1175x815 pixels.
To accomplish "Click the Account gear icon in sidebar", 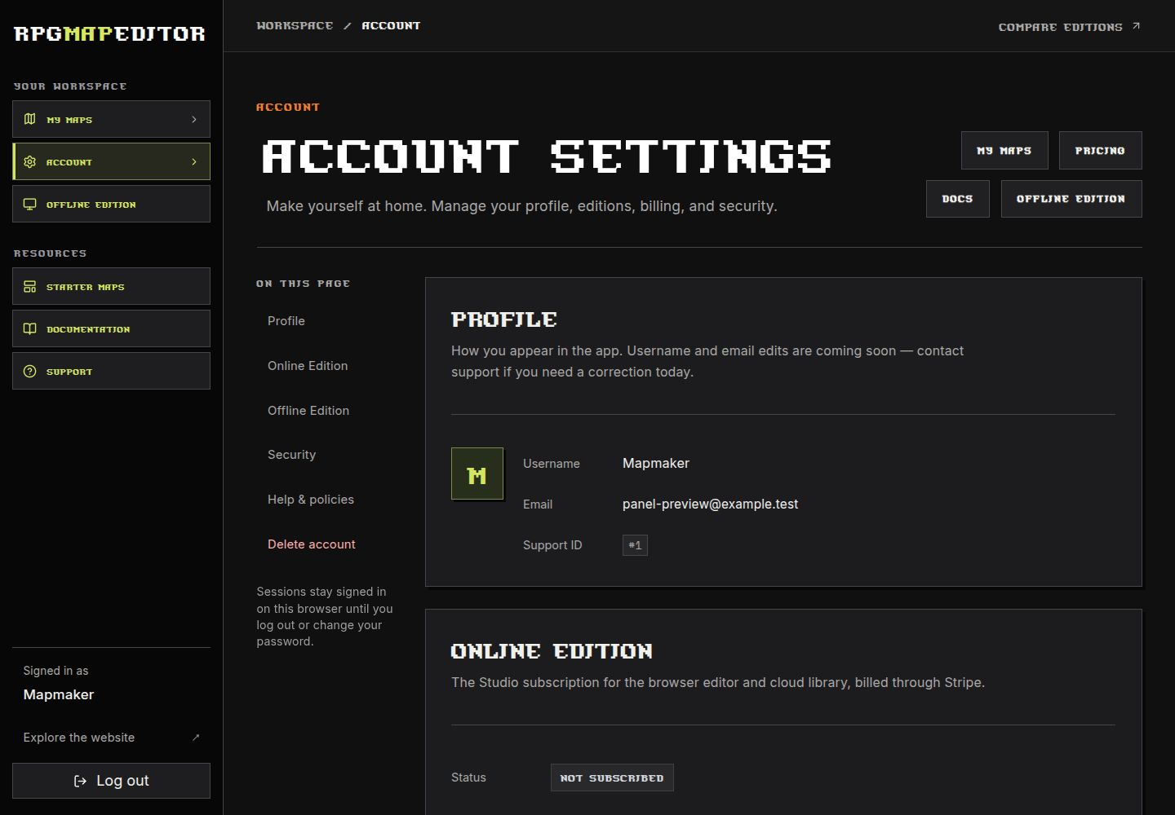I will click(30, 161).
